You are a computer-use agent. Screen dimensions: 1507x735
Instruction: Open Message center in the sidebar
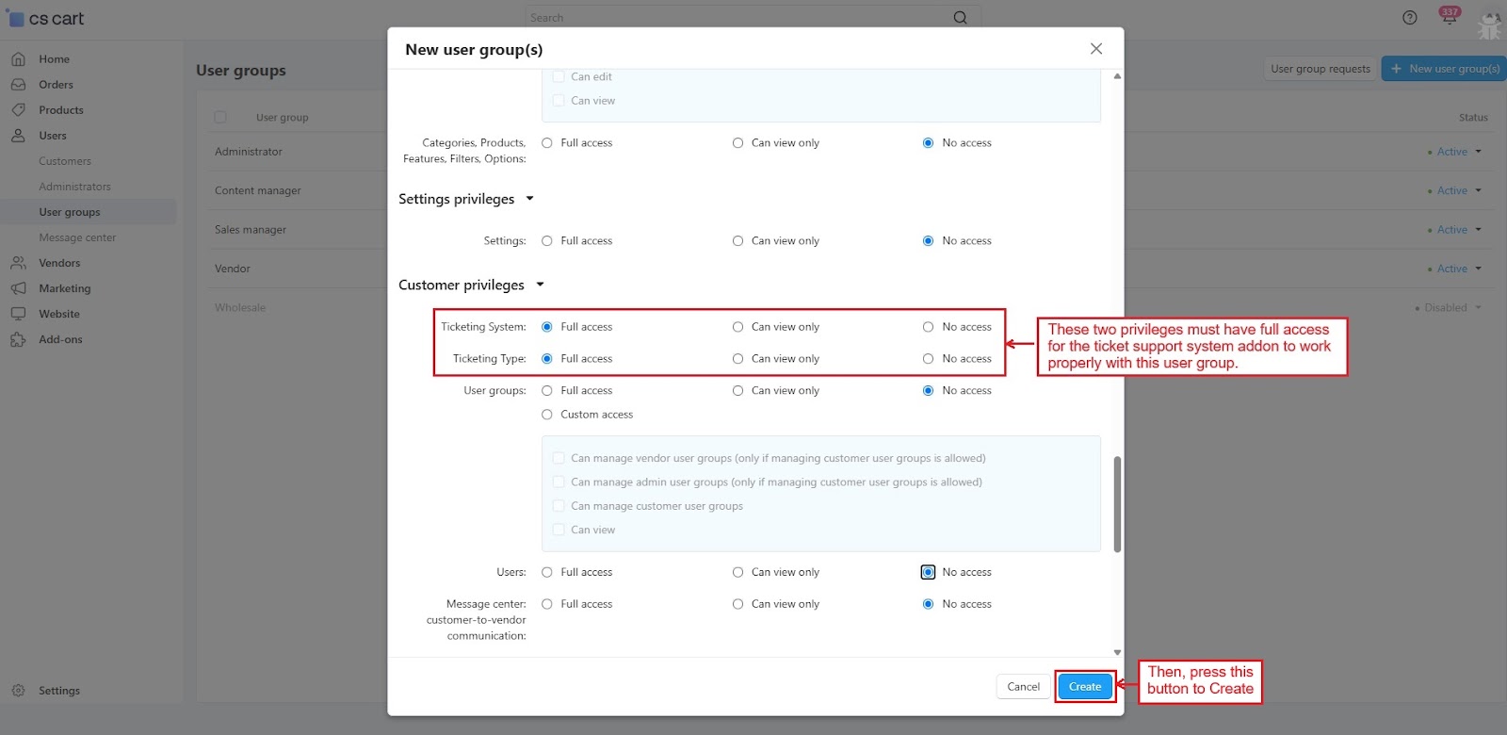click(77, 237)
